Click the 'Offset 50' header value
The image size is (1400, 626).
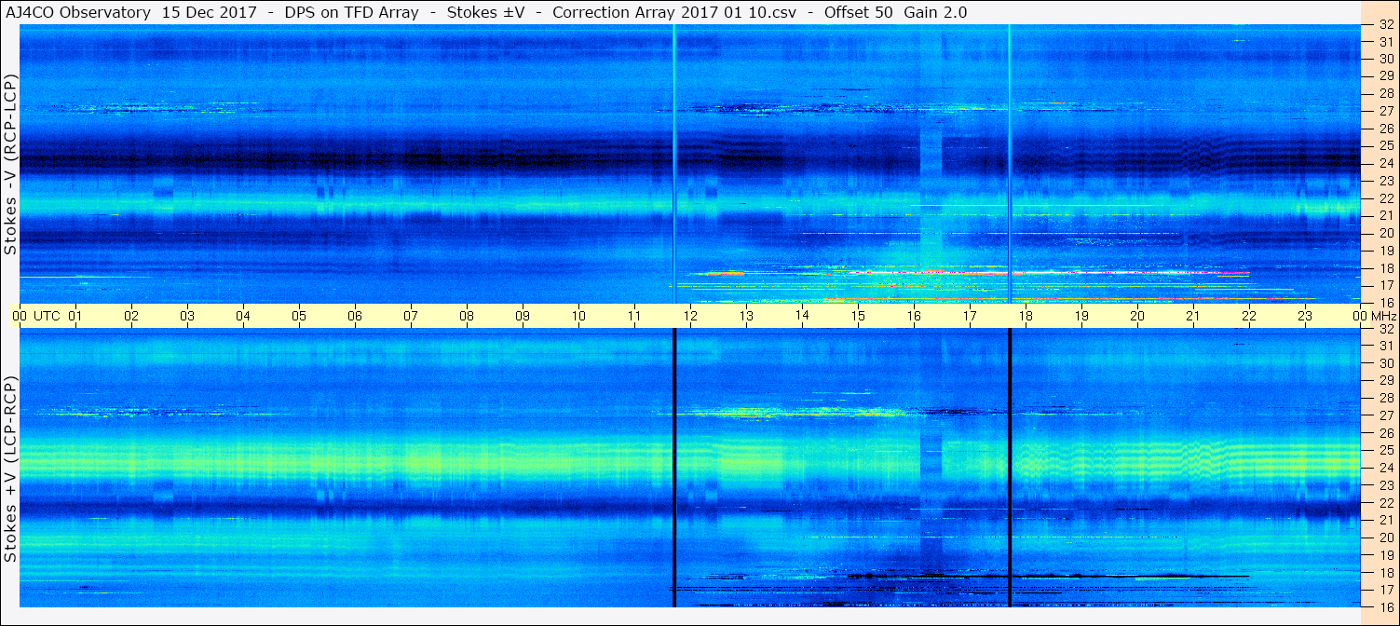tap(859, 12)
